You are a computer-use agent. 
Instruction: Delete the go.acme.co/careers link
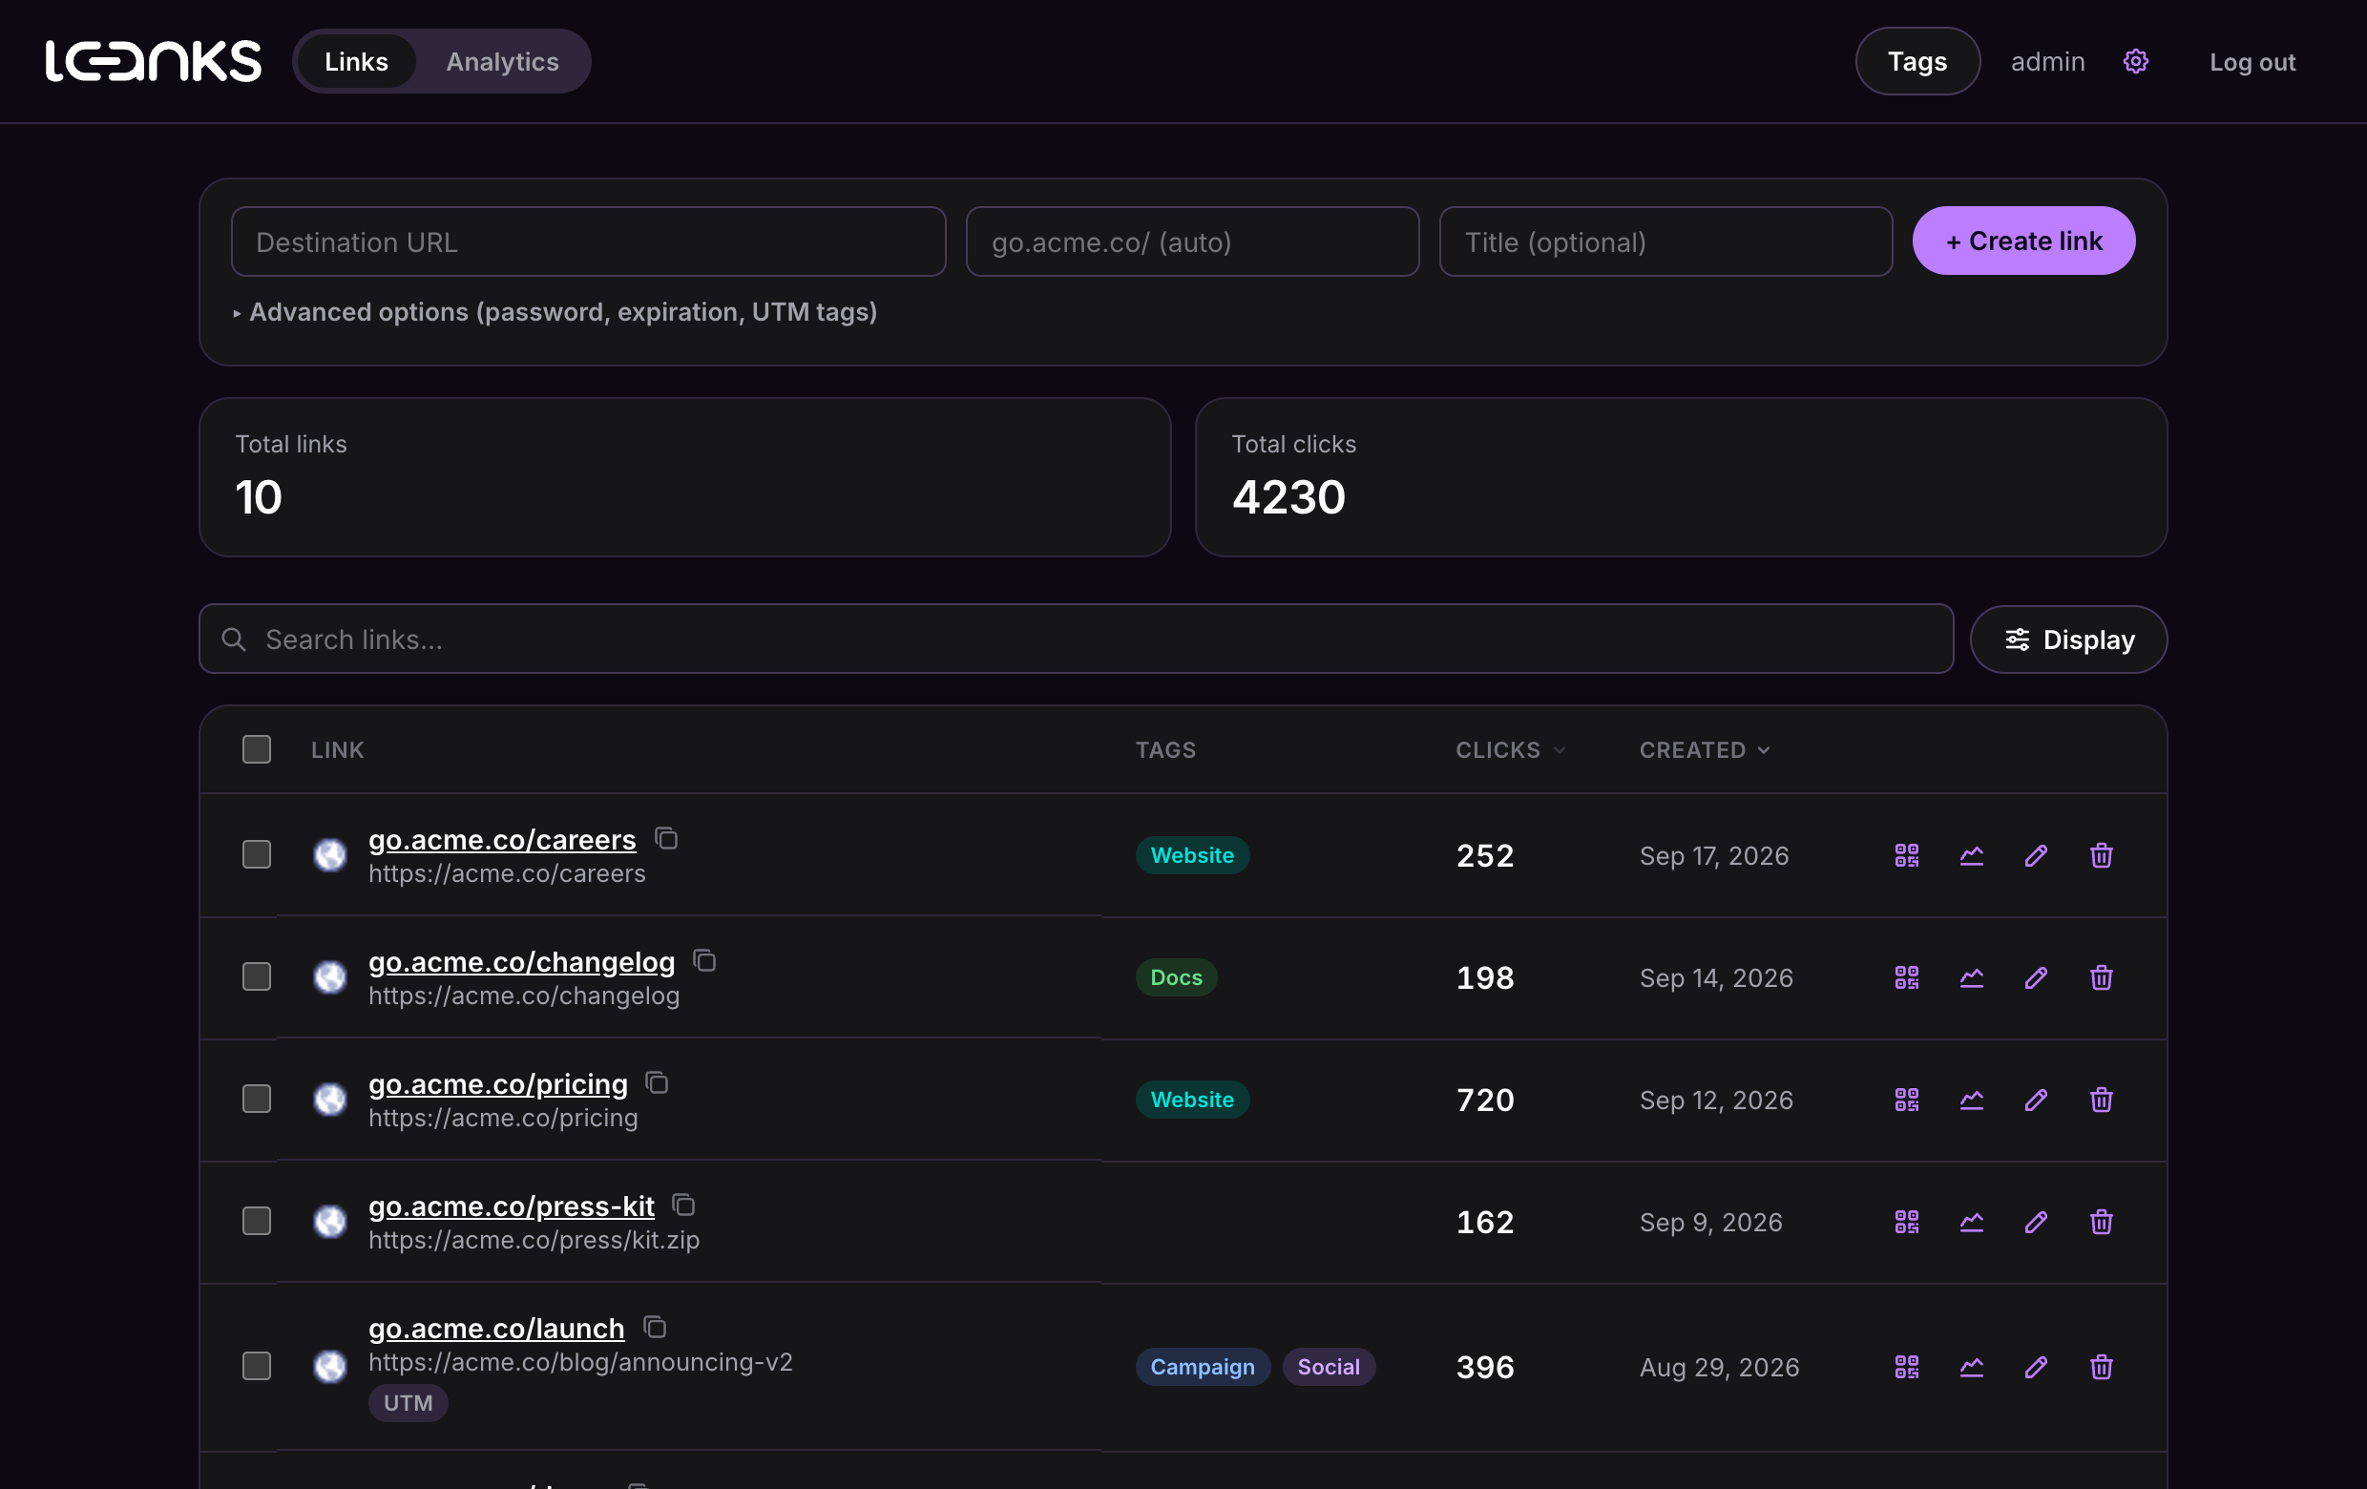pos(2101,855)
